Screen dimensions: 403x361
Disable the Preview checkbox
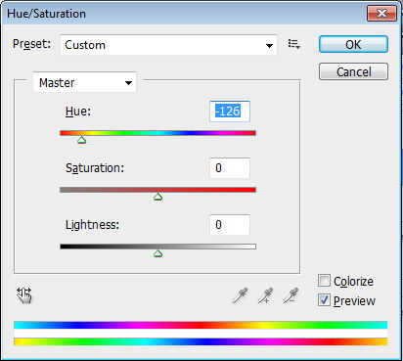[324, 300]
